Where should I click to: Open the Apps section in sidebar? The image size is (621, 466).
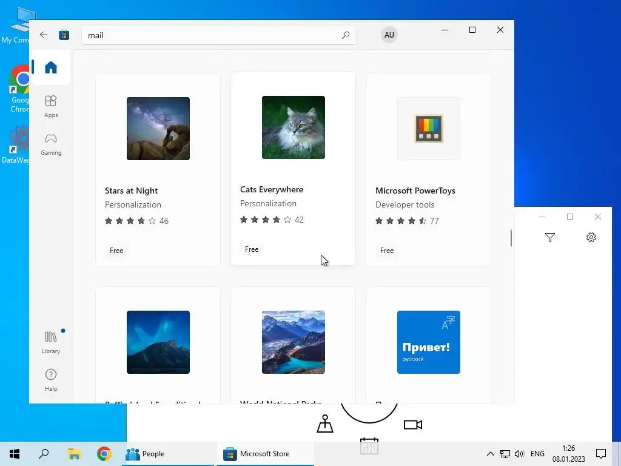tap(51, 106)
